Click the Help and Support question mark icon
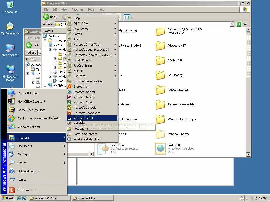Screen dimensions: 270x202 (11, 171)
